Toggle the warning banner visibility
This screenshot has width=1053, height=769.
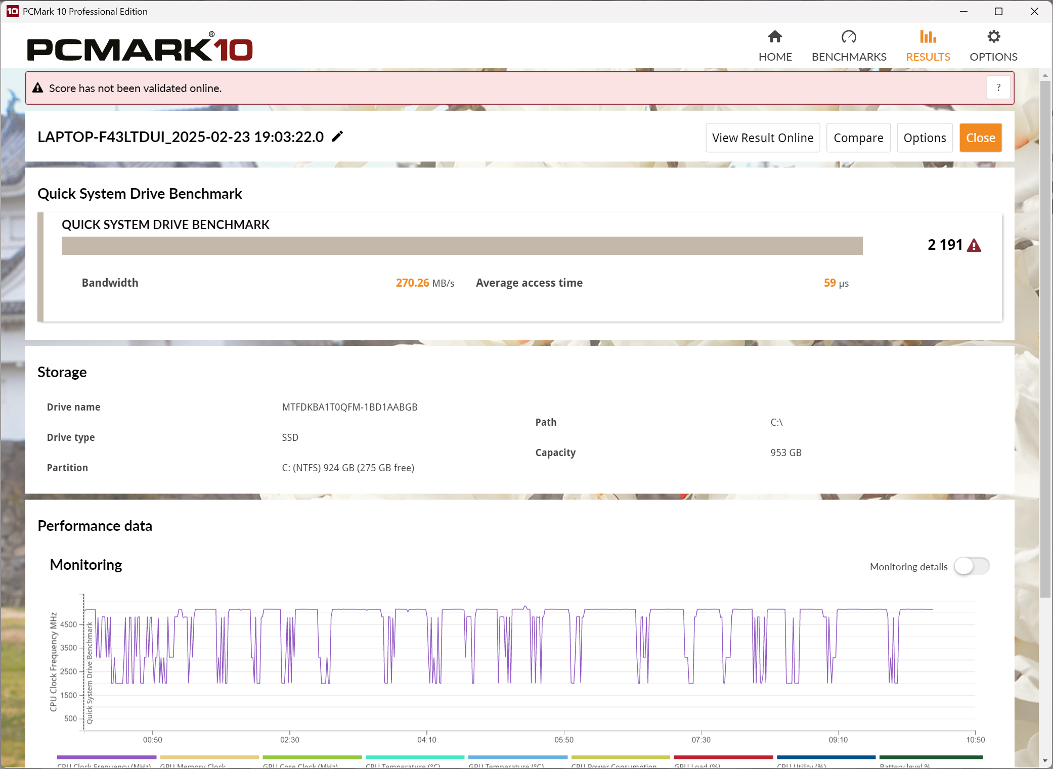point(998,88)
